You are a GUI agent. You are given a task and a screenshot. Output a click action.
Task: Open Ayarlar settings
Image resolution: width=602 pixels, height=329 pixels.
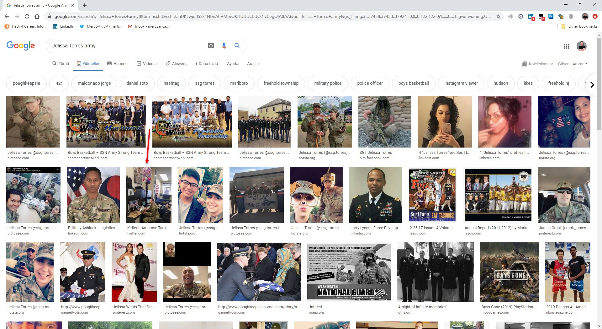pos(233,63)
